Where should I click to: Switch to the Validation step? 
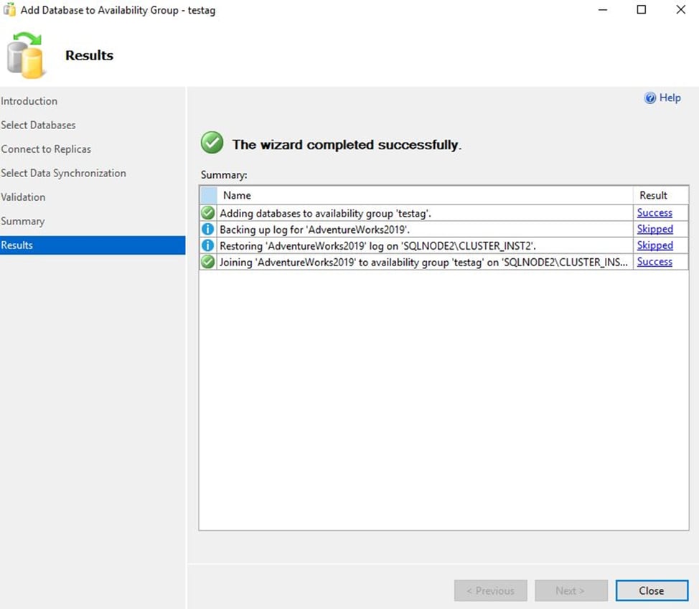click(x=23, y=197)
